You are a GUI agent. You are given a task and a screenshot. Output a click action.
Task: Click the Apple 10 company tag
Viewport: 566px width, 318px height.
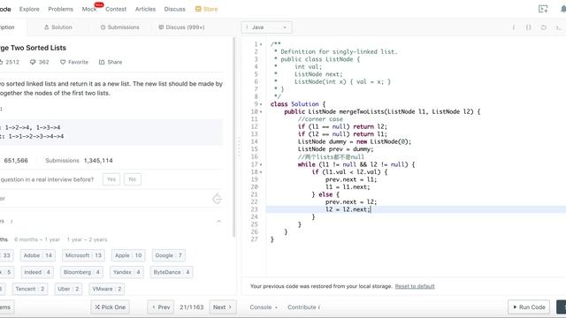pyautogui.click(x=128, y=255)
